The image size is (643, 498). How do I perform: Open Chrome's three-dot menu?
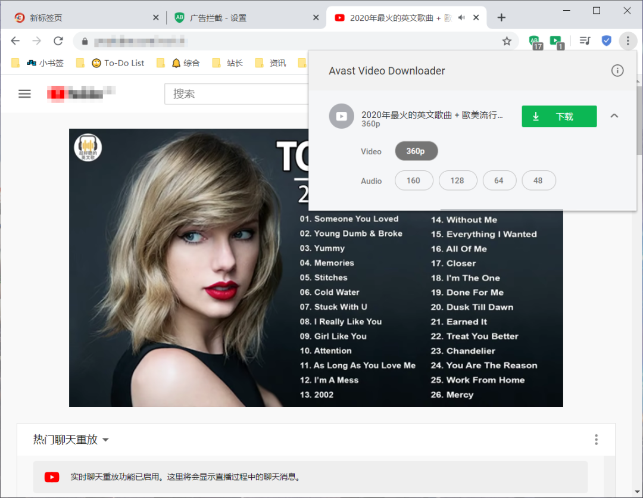click(x=628, y=41)
